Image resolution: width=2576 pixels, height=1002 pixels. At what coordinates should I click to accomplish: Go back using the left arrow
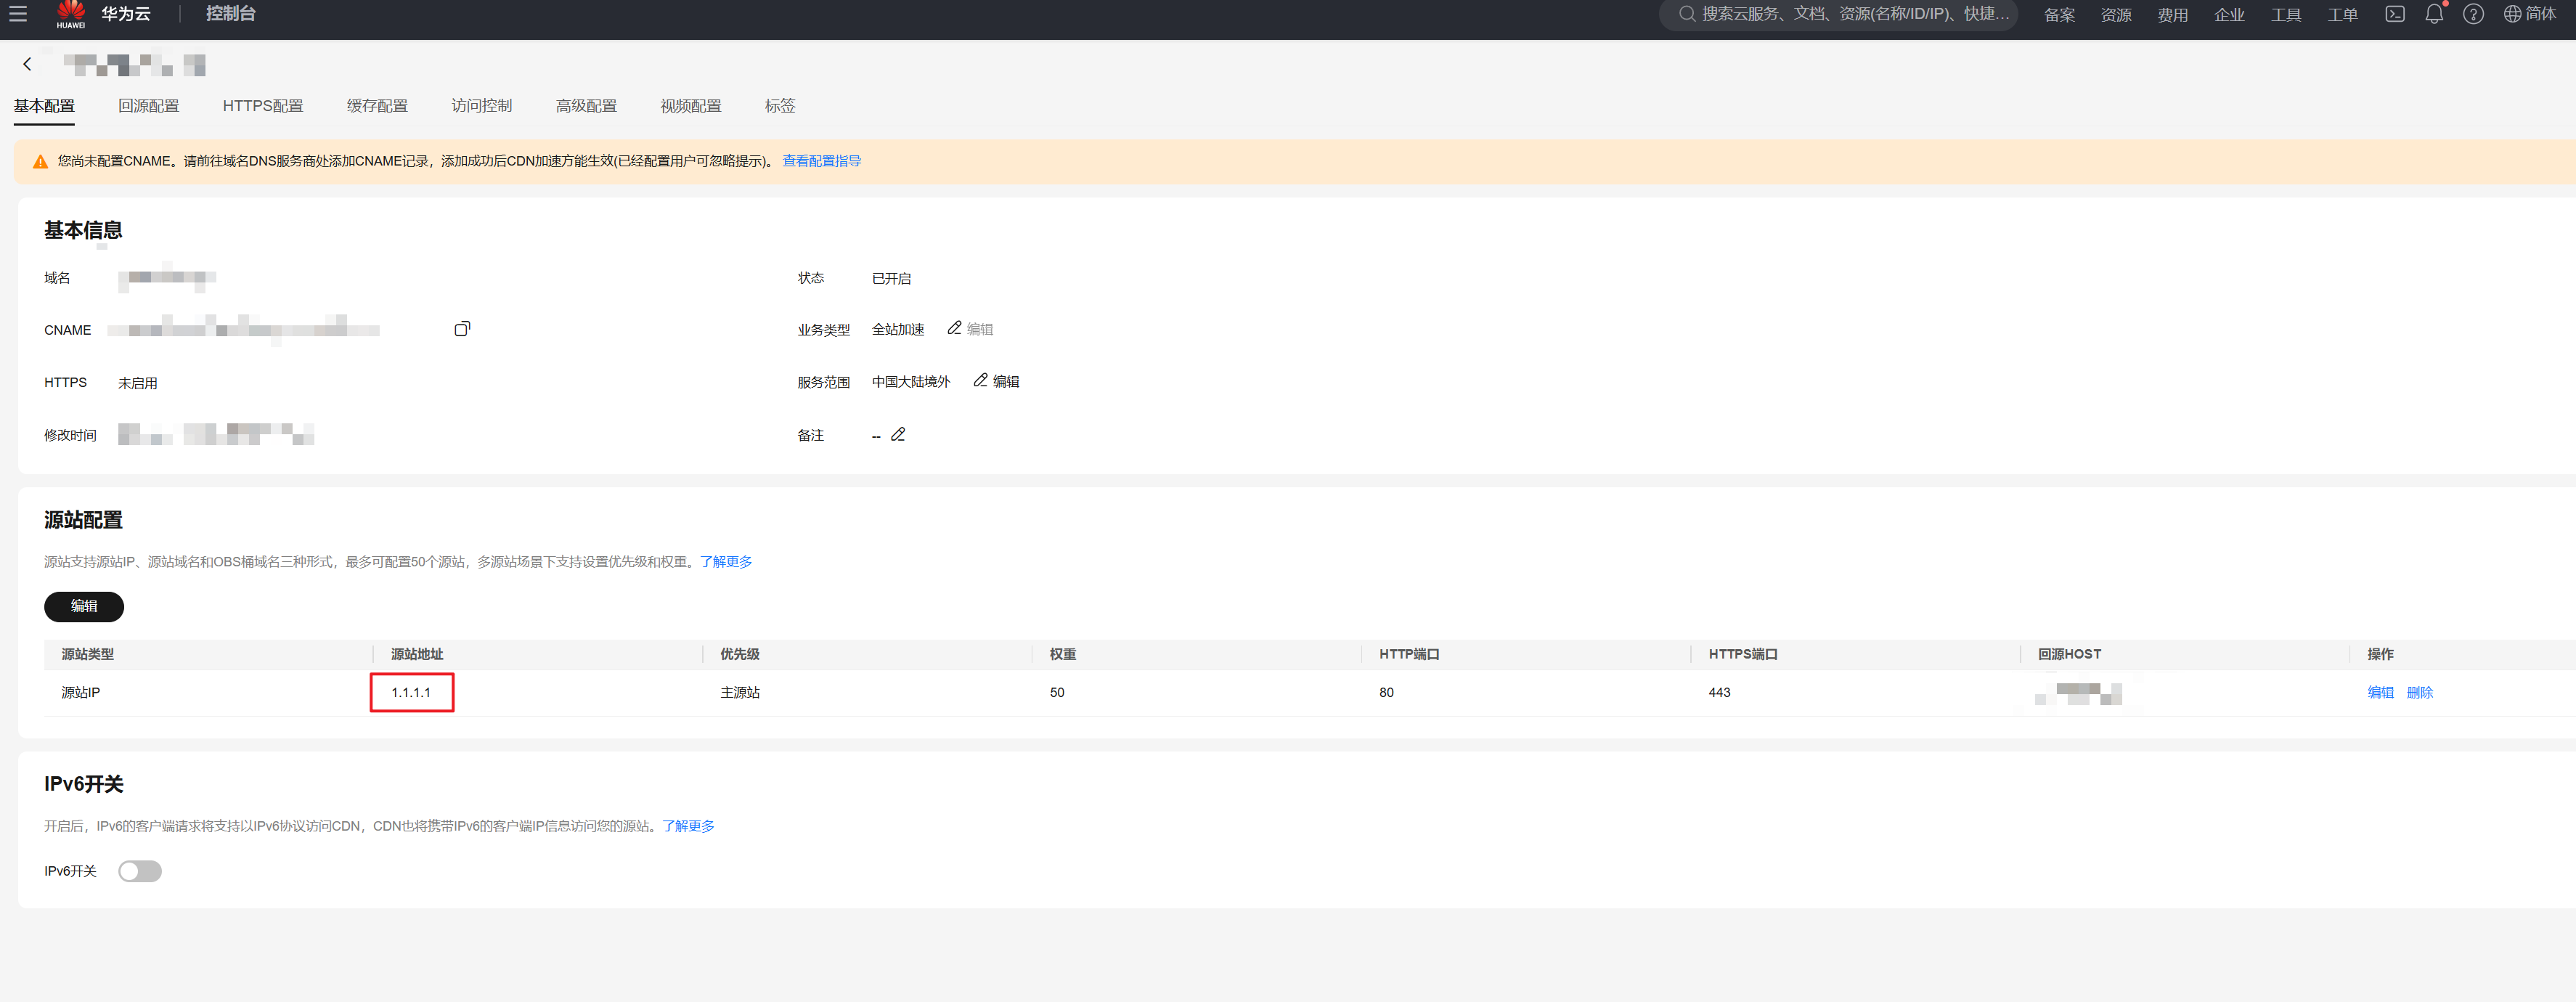tap(27, 64)
